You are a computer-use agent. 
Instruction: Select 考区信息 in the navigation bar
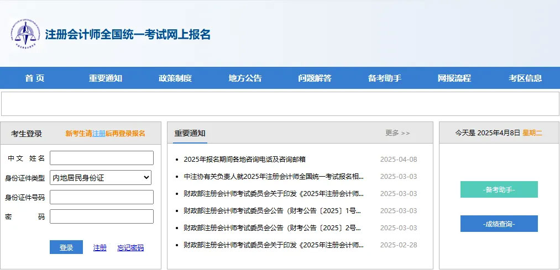[x=525, y=78]
